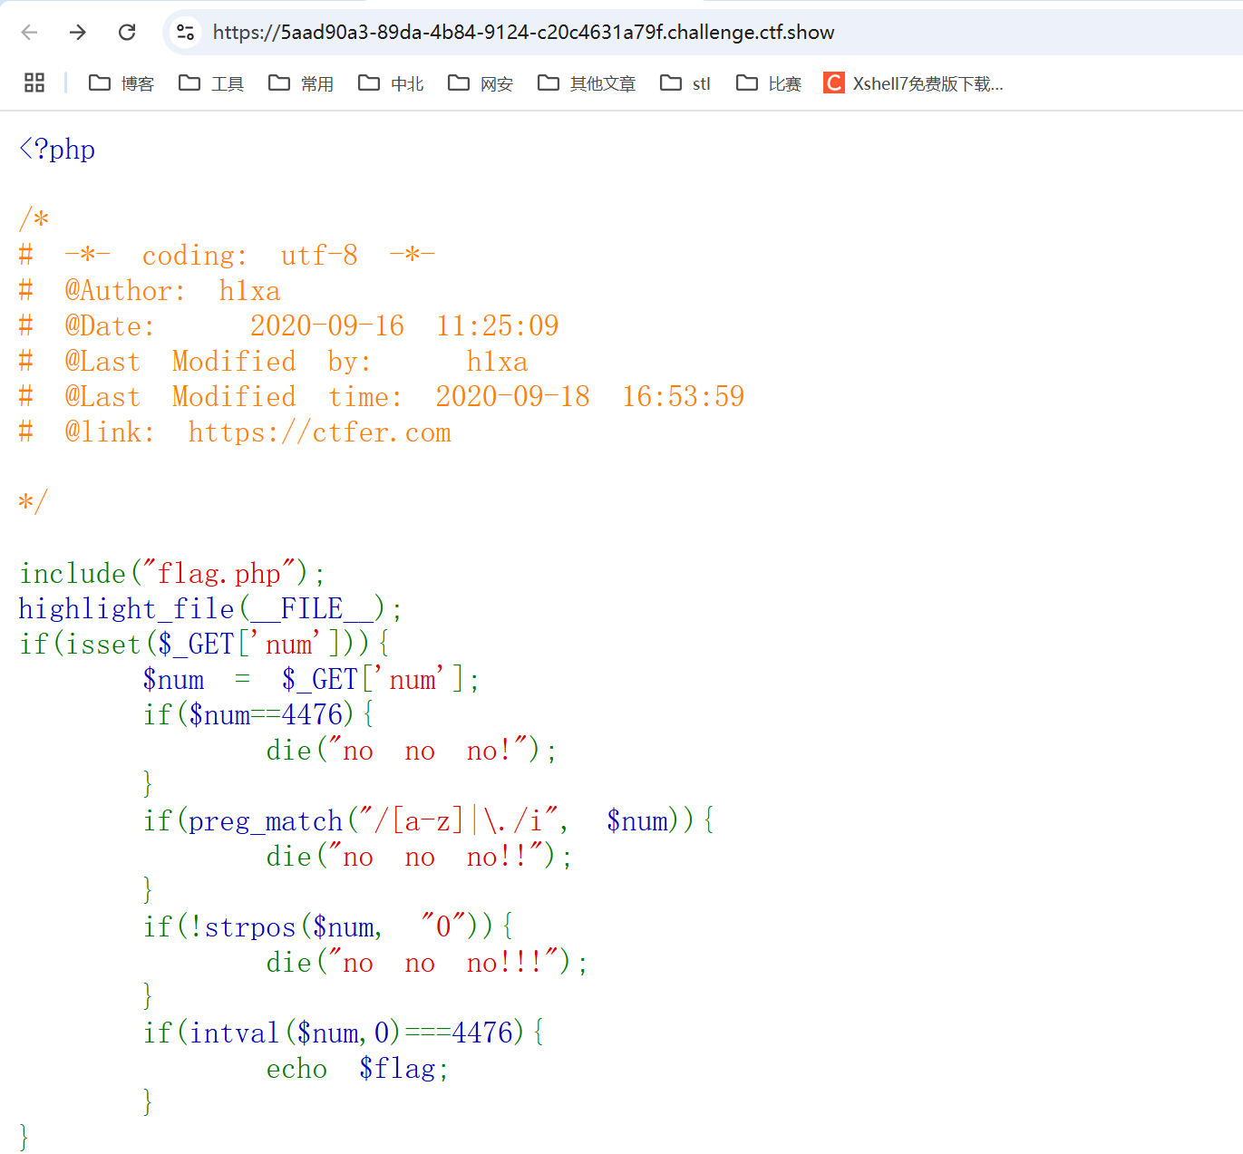
Task: Click the die("no no no!!!") line
Action: tap(427, 962)
